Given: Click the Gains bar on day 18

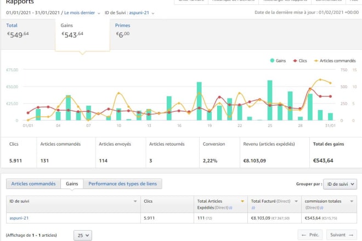Looking at the screenshot, I should tap(199, 101).
